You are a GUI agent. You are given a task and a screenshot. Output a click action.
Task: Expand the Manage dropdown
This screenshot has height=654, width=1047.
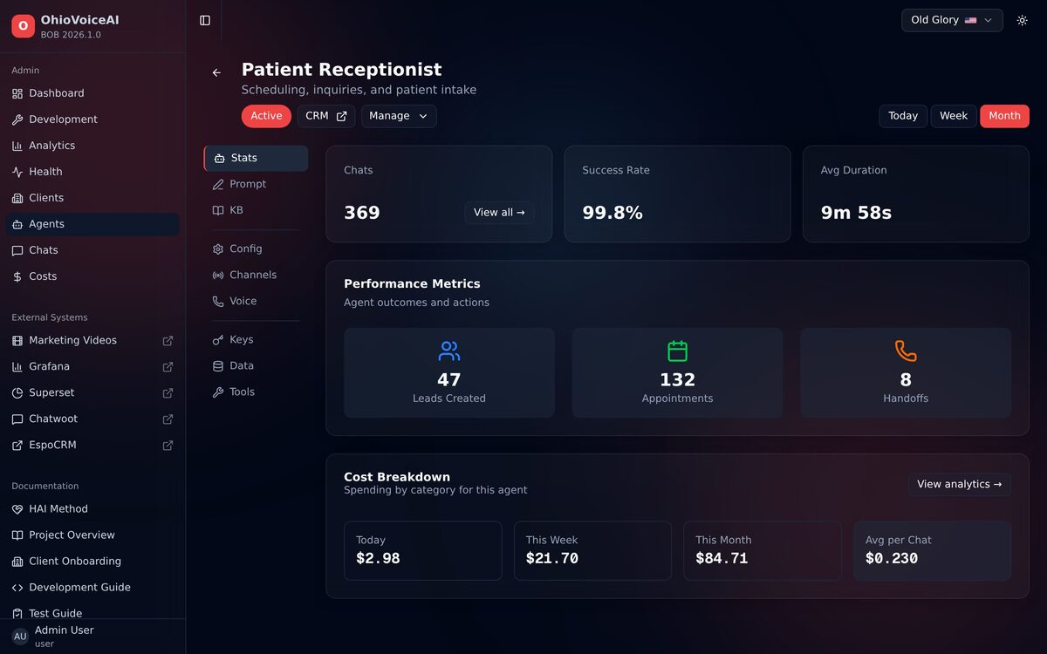coord(399,116)
